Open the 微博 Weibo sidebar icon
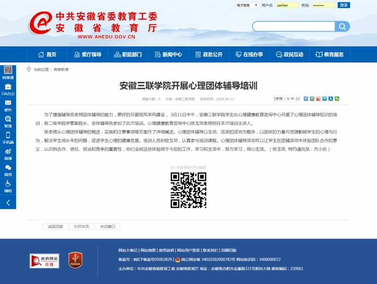Screen dimensions: 377x284 point(8,154)
